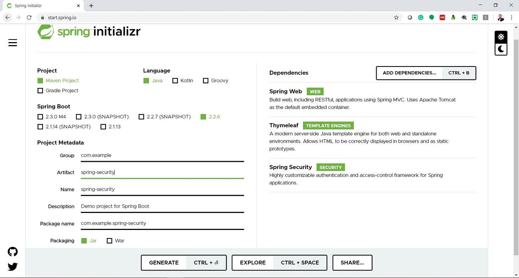Open the Chrome profile avatar
The width and height of the screenshot is (519, 278).
[500, 17]
